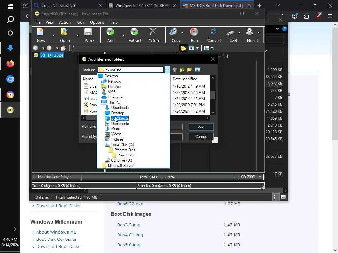Collapse the Look in dropdown list
This screenshot has width=338, height=253.
tap(167, 70)
